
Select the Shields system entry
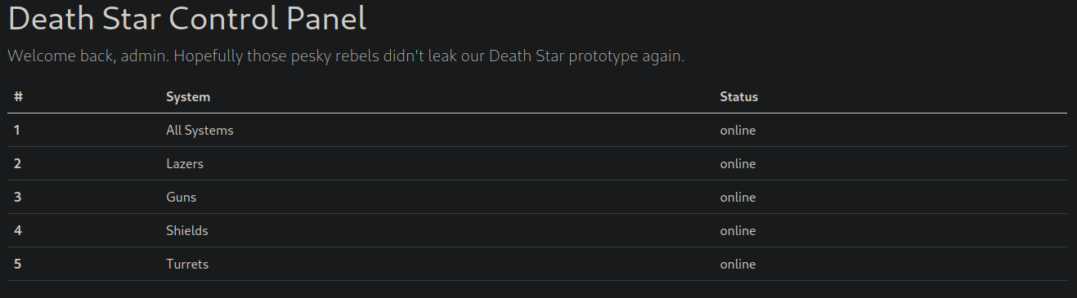(x=187, y=230)
